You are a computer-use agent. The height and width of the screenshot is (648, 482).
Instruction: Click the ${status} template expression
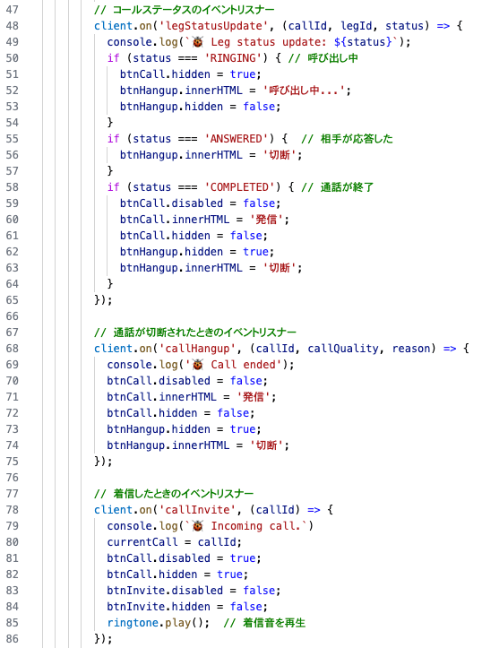pyautogui.click(x=363, y=42)
